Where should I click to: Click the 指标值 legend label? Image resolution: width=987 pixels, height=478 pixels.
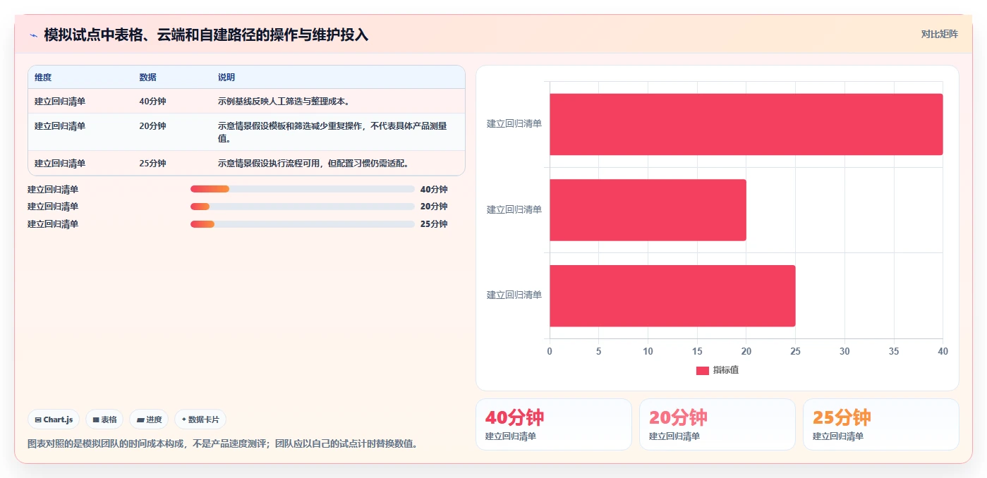click(726, 370)
